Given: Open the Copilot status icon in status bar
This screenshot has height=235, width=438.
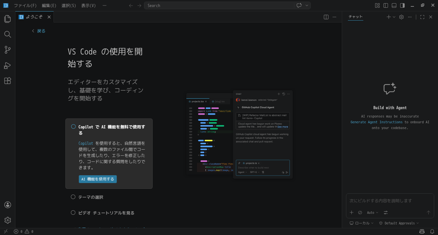Looking at the screenshot, I should click(422, 231).
